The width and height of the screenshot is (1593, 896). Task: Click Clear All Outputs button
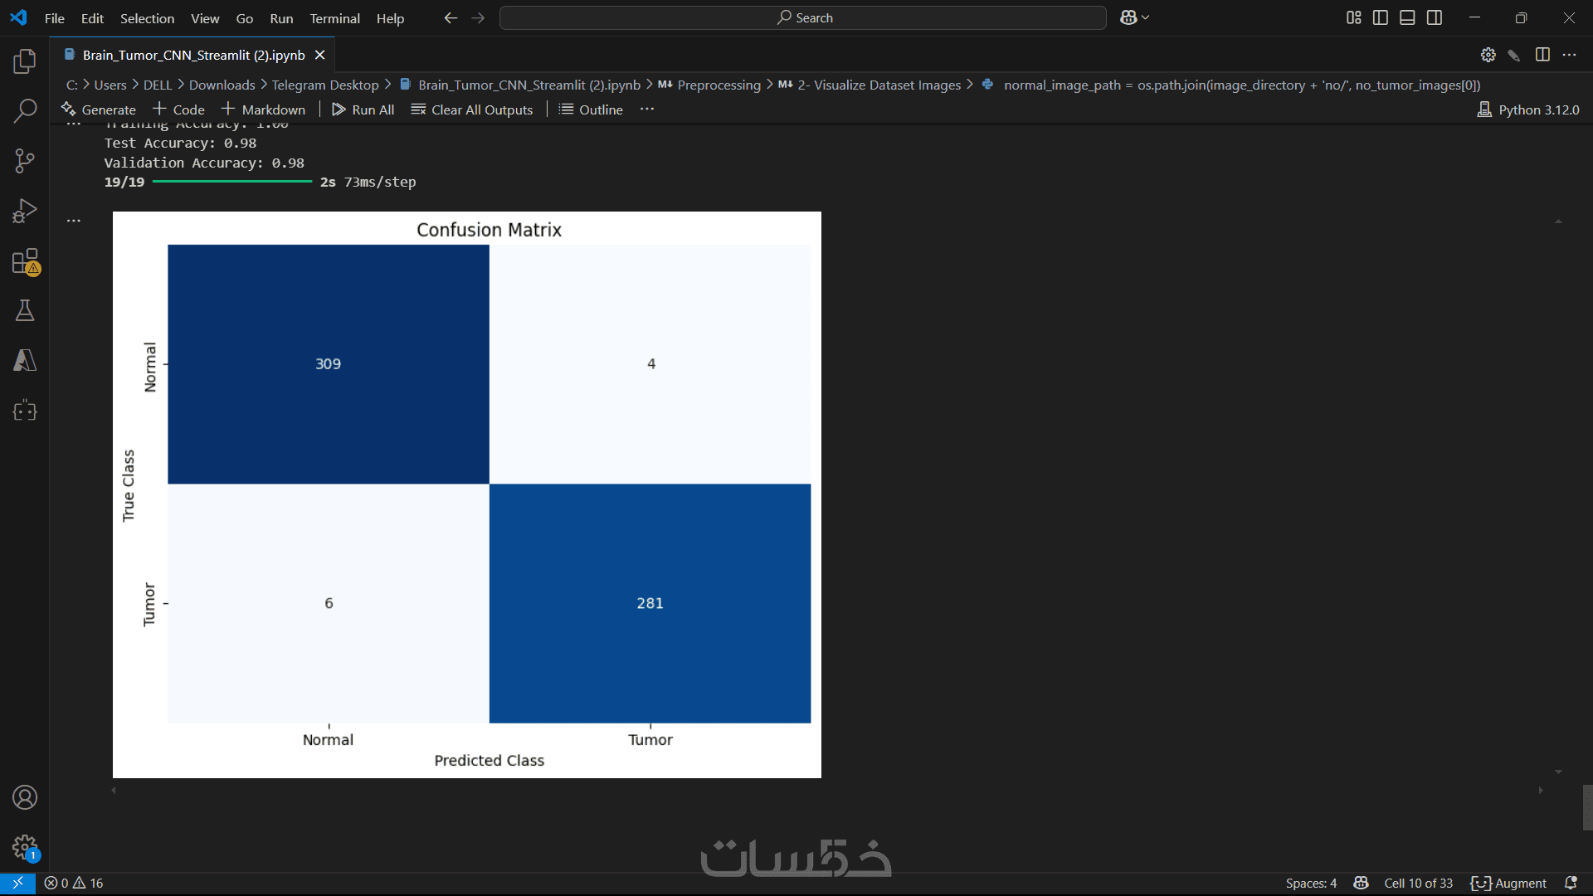[472, 110]
